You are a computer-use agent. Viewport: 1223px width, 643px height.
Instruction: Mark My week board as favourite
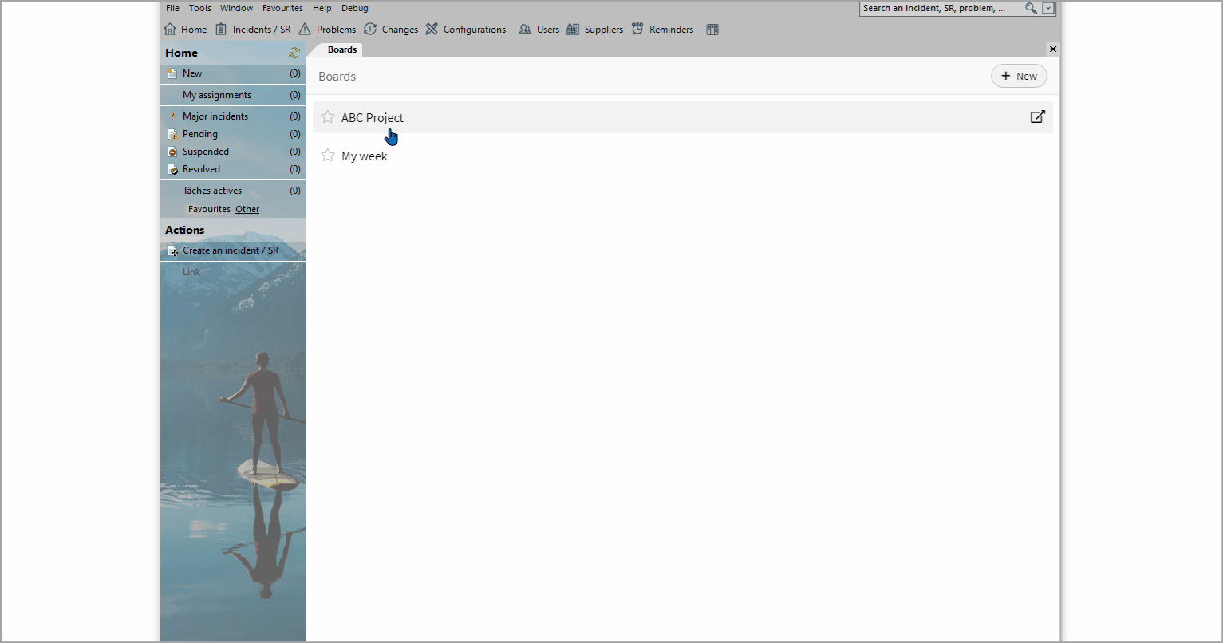(x=328, y=156)
